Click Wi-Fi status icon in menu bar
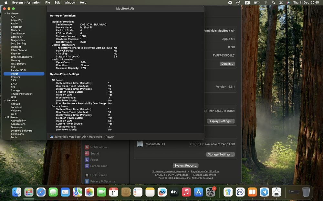 [266, 3]
